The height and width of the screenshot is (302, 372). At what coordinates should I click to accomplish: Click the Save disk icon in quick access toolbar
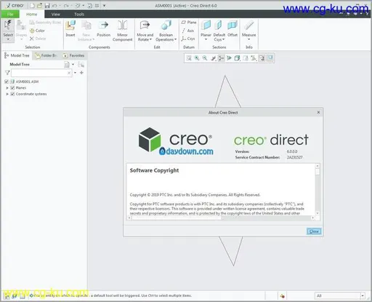pos(47,5)
